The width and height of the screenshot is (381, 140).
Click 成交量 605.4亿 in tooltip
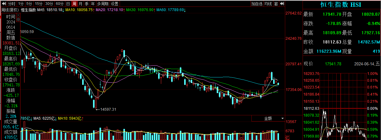11,127
